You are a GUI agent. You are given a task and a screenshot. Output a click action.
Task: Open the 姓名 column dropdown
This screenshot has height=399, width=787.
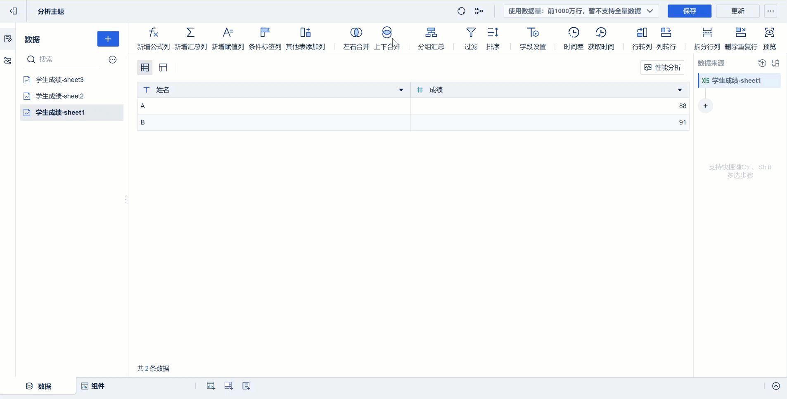(400, 90)
